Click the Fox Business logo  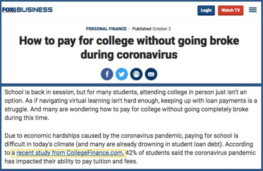coord(27,10)
